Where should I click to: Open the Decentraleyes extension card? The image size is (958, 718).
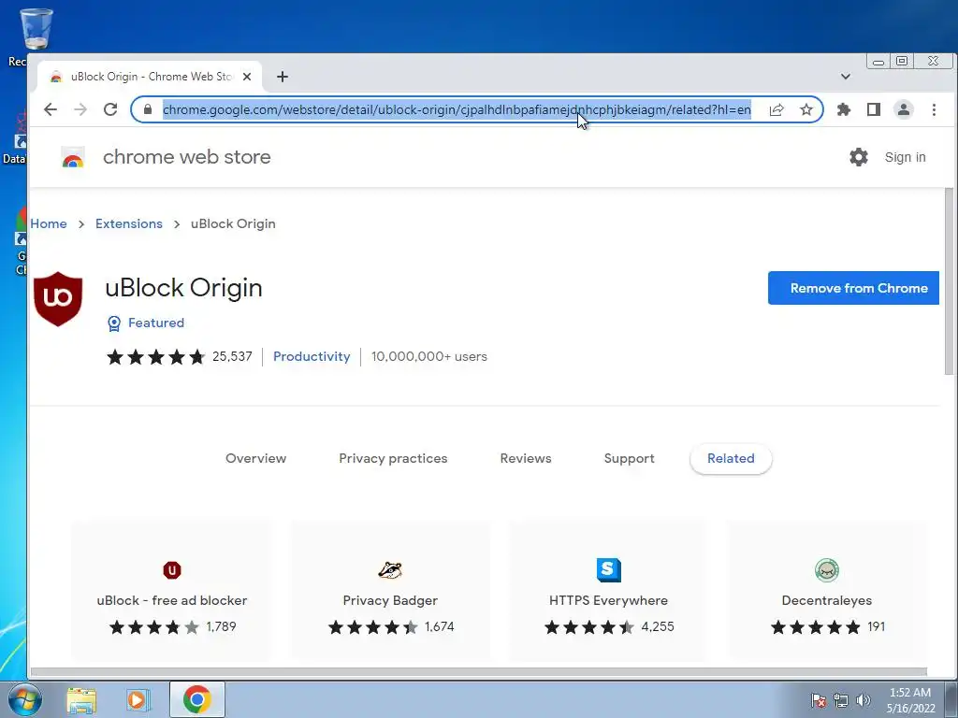[x=827, y=591]
